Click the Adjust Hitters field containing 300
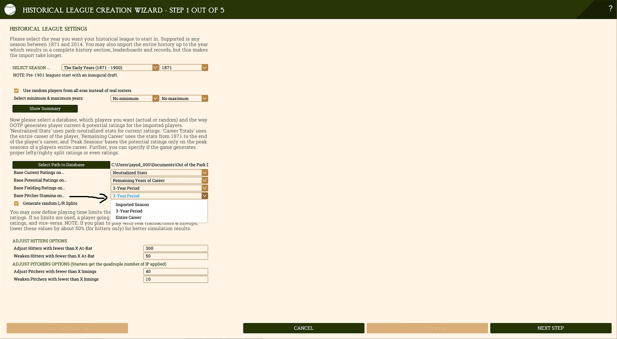Viewport: 617px width, 339px height. [175, 248]
